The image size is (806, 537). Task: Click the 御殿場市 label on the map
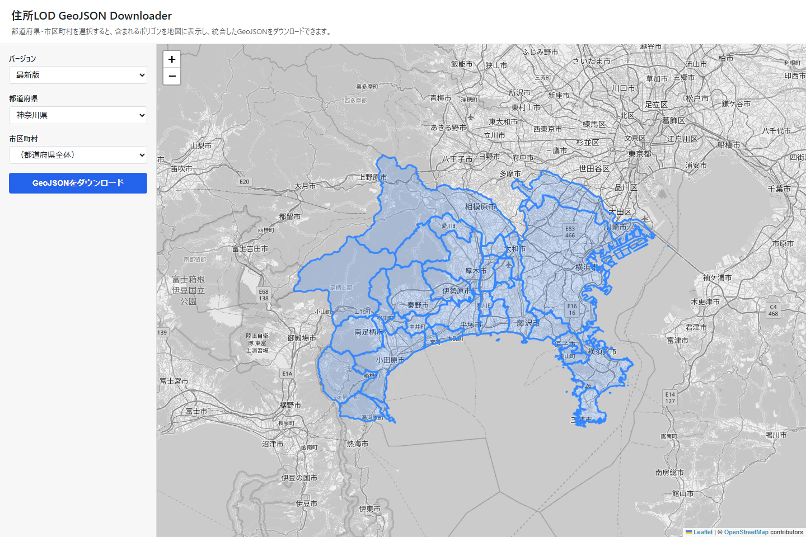(x=302, y=338)
